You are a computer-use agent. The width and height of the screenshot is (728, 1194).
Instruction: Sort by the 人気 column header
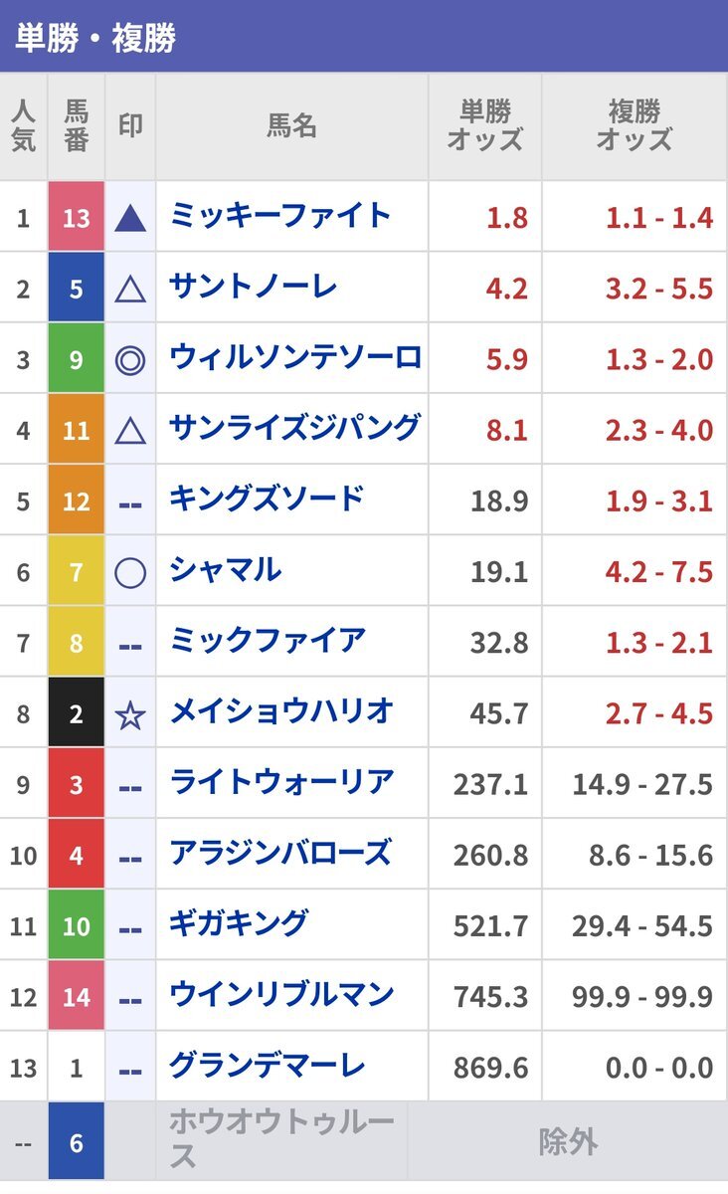pyautogui.click(x=23, y=125)
